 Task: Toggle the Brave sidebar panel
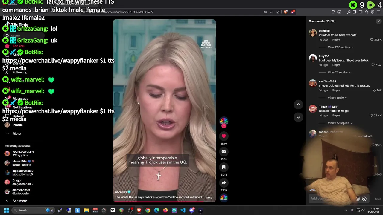(355, 12)
